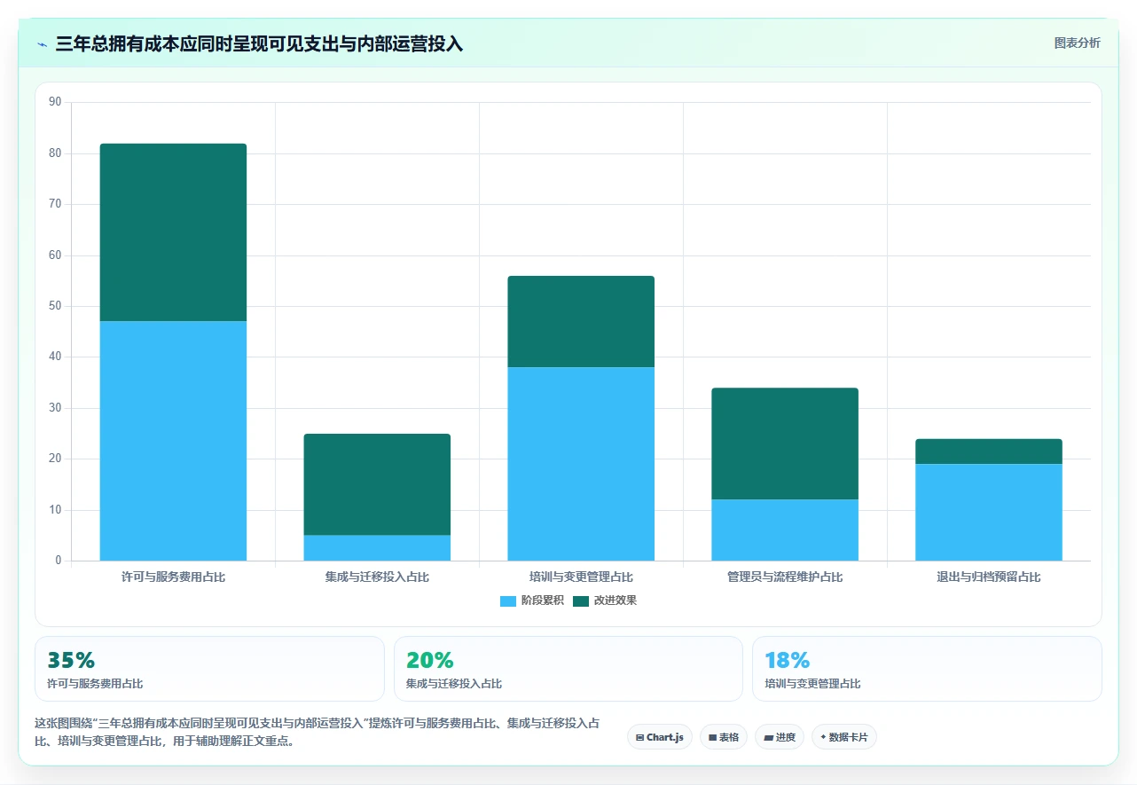Open the 20% 集成与迁移投入占比 stat card
The image size is (1137, 785).
click(568, 669)
